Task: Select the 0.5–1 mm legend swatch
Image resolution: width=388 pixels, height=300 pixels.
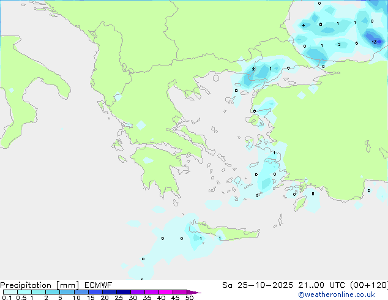Action: tap(24, 292)
